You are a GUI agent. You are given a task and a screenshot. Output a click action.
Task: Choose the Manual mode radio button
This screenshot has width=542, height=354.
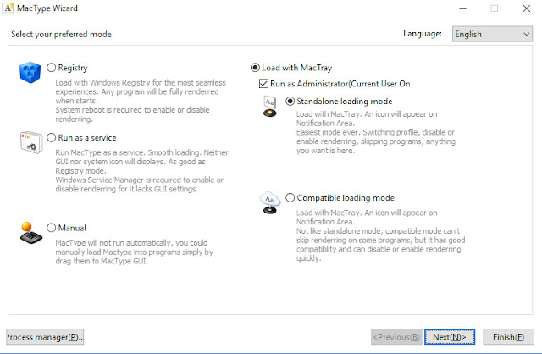pyautogui.click(x=51, y=228)
